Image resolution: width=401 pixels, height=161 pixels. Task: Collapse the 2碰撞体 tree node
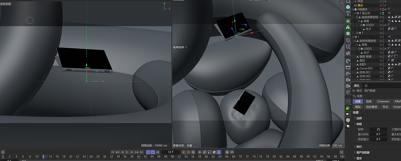(353, 9)
